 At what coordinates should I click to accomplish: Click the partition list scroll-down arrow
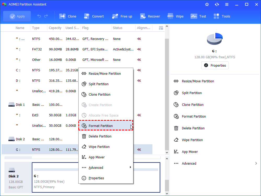coord(167,152)
